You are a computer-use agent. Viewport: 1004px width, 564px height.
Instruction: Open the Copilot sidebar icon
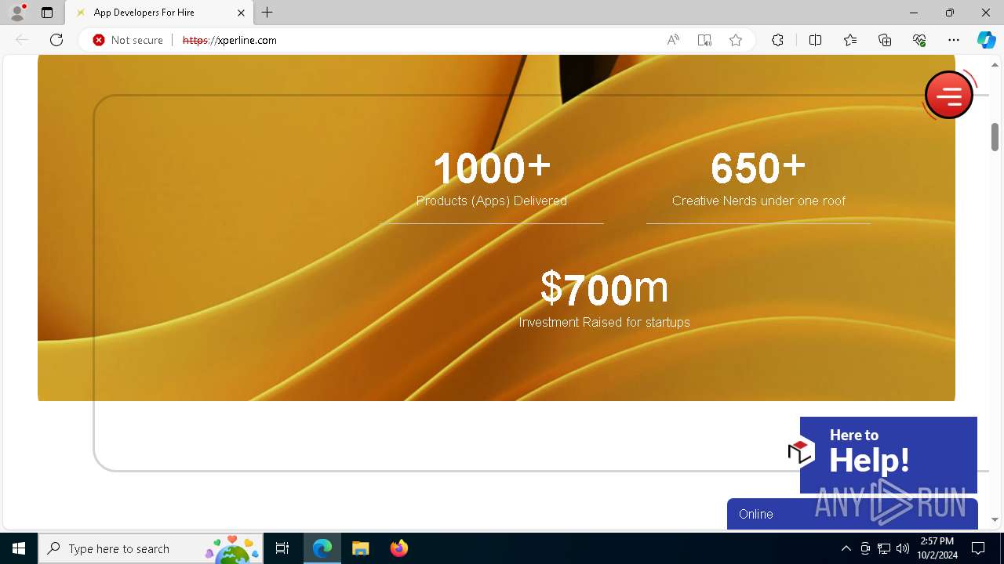(x=986, y=40)
